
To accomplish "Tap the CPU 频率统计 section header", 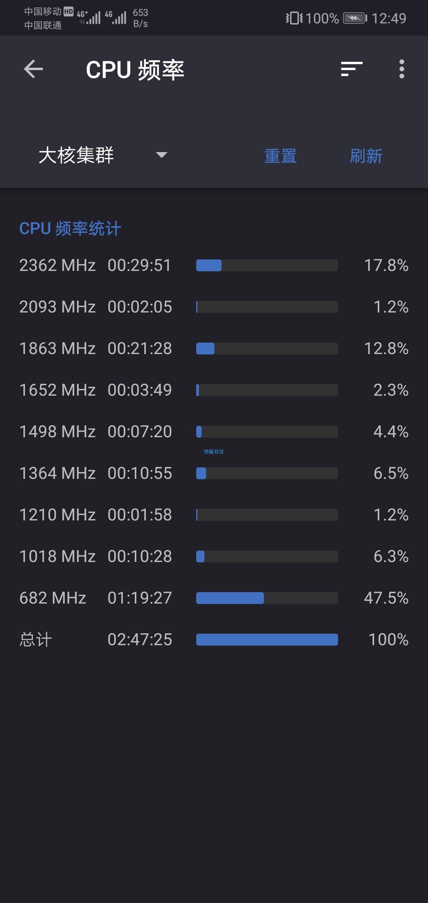I will (70, 229).
